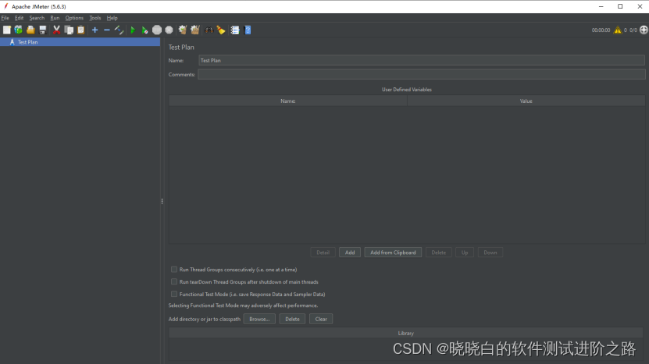Click the 0/0 thread count indicator
The width and height of the screenshot is (649, 364).
click(x=633, y=30)
